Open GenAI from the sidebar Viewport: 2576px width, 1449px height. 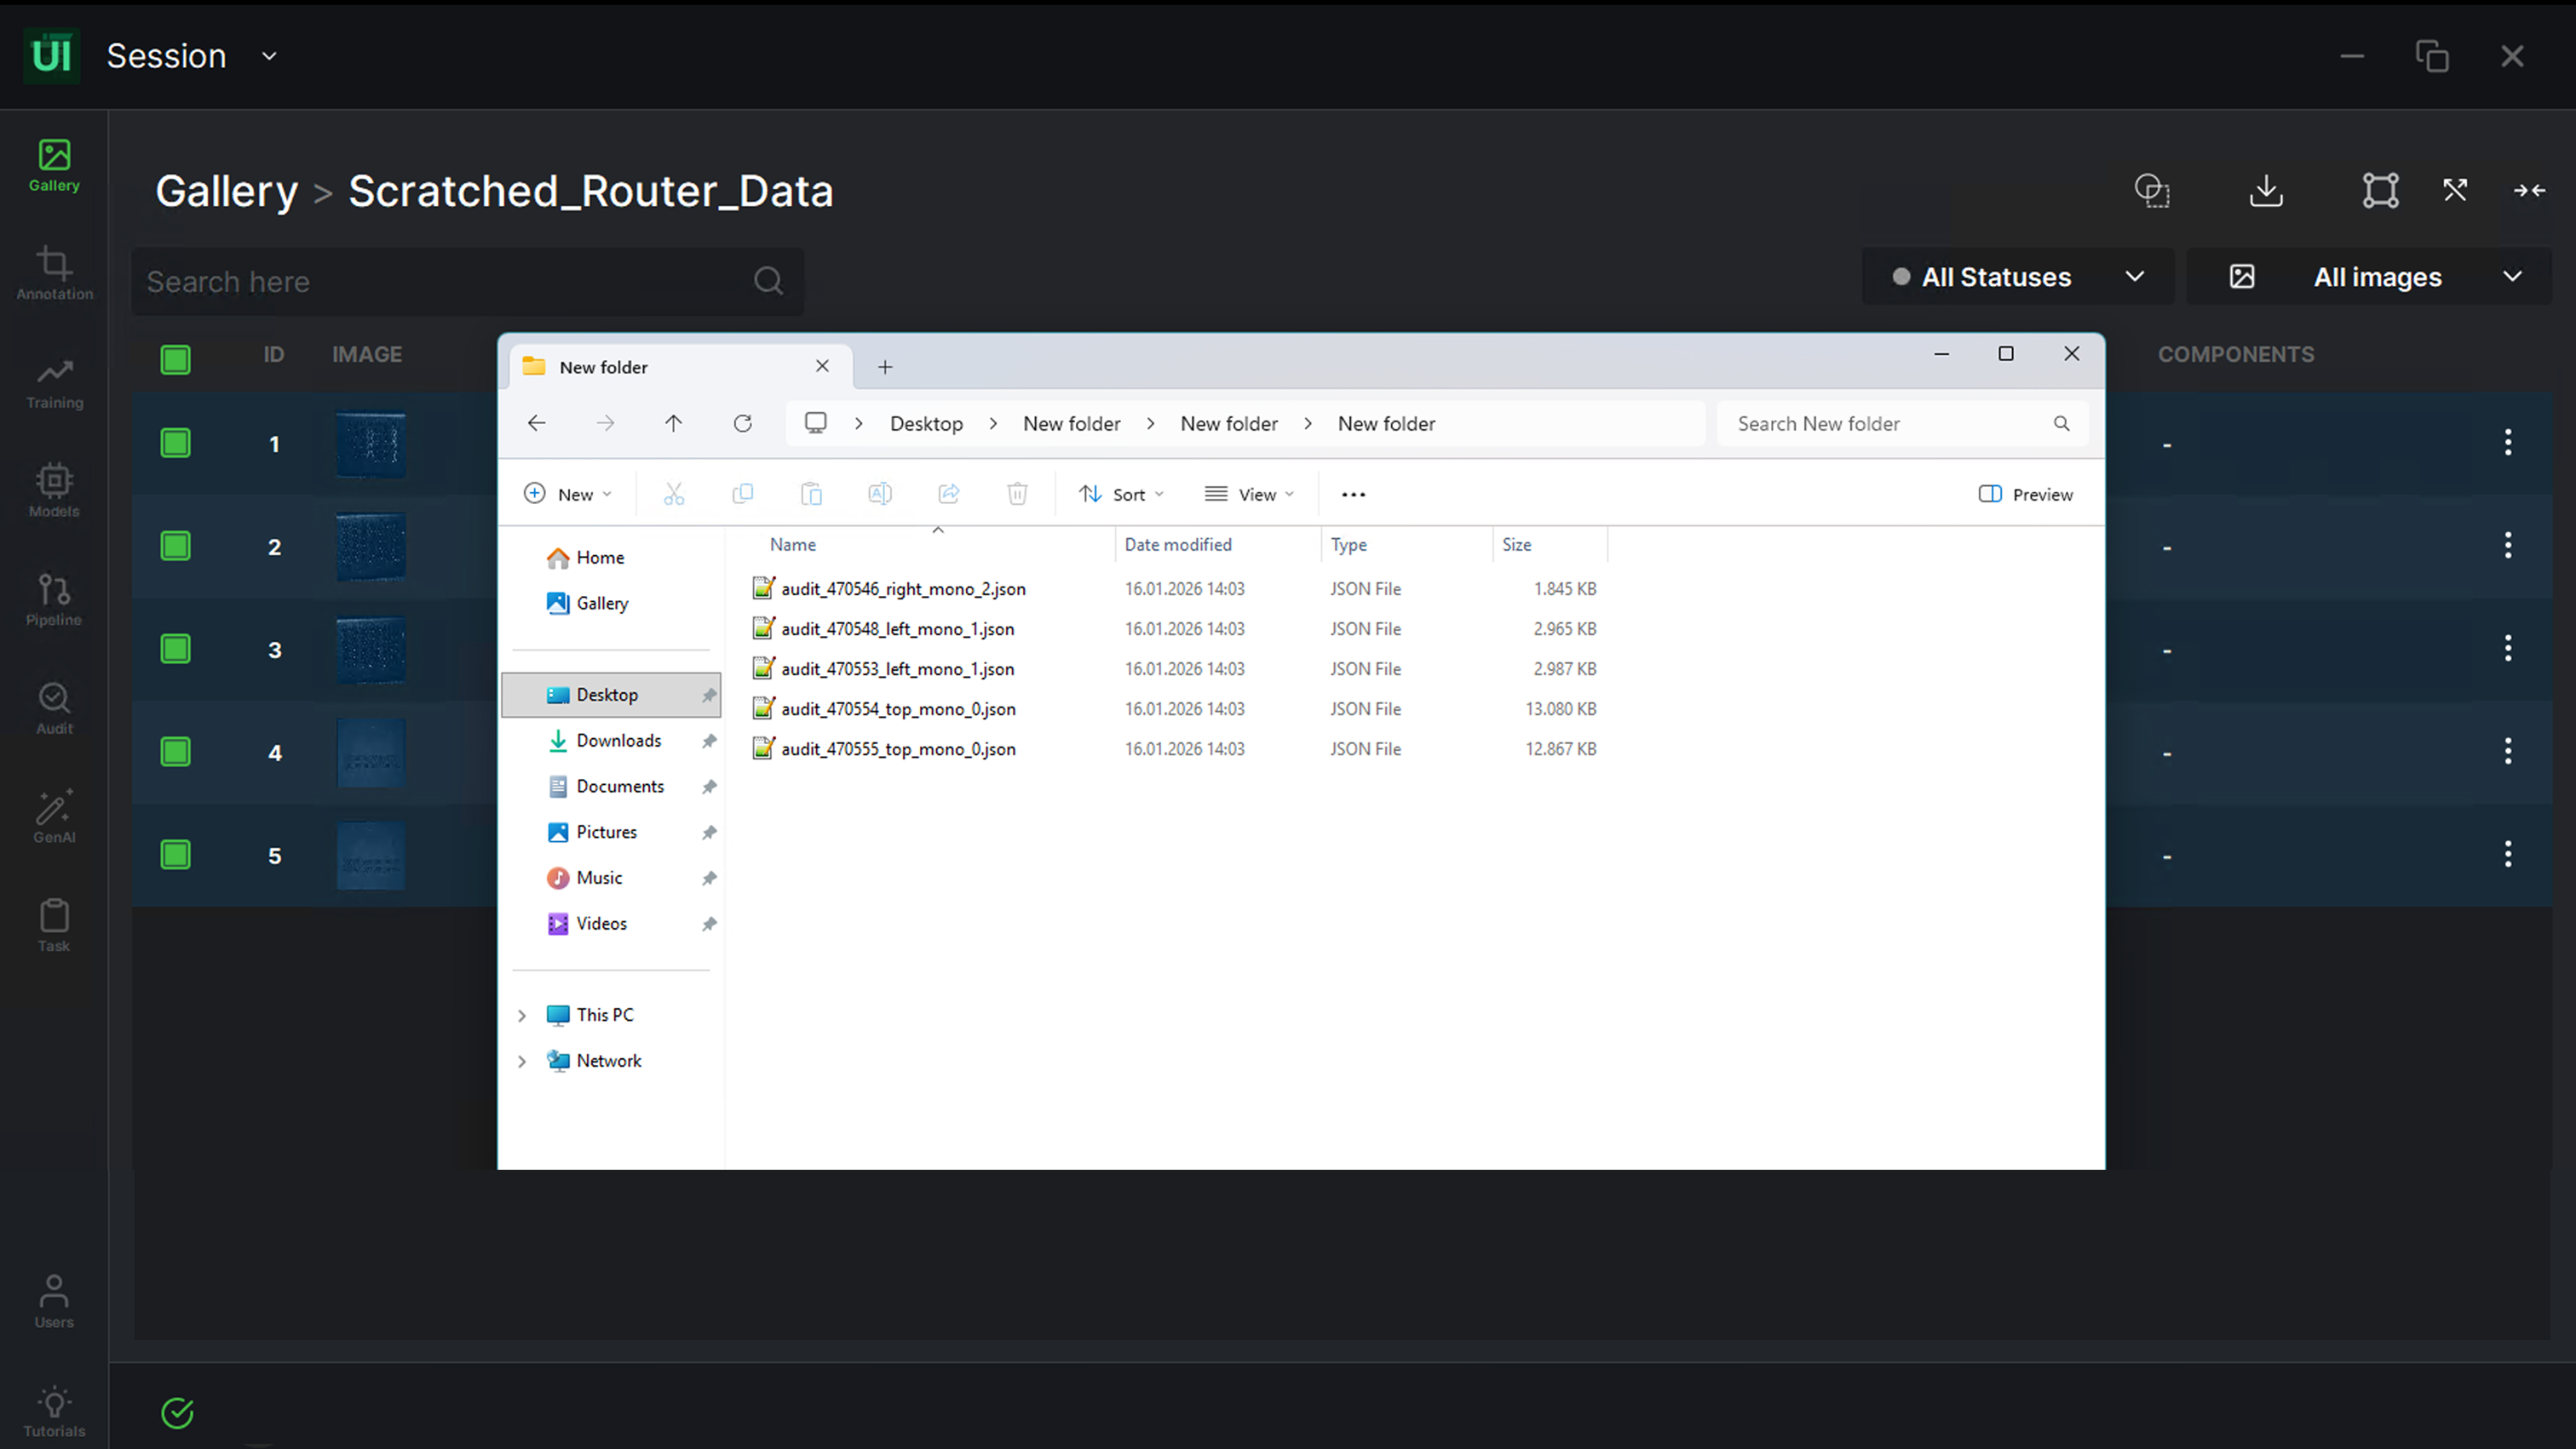click(54, 816)
